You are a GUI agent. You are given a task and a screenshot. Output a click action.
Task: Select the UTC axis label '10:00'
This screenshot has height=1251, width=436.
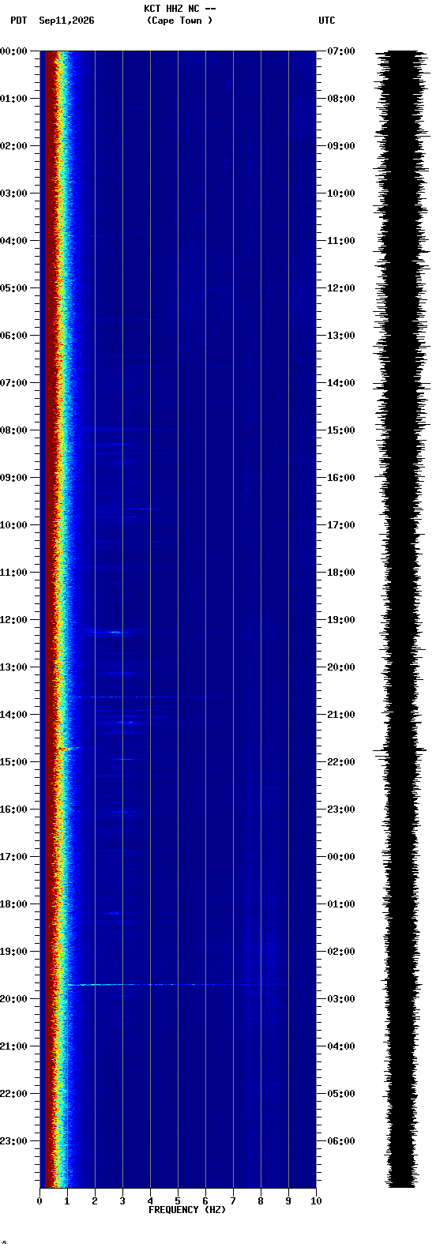pyautogui.click(x=341, y=193)
